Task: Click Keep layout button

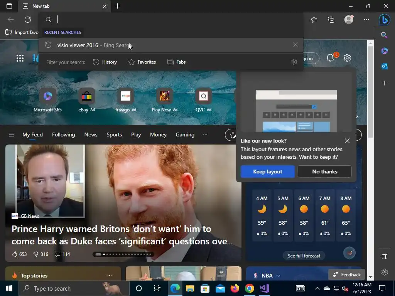Action: (268, 172)
